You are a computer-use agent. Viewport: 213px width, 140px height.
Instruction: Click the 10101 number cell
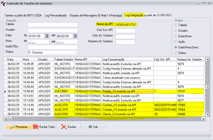190,91
